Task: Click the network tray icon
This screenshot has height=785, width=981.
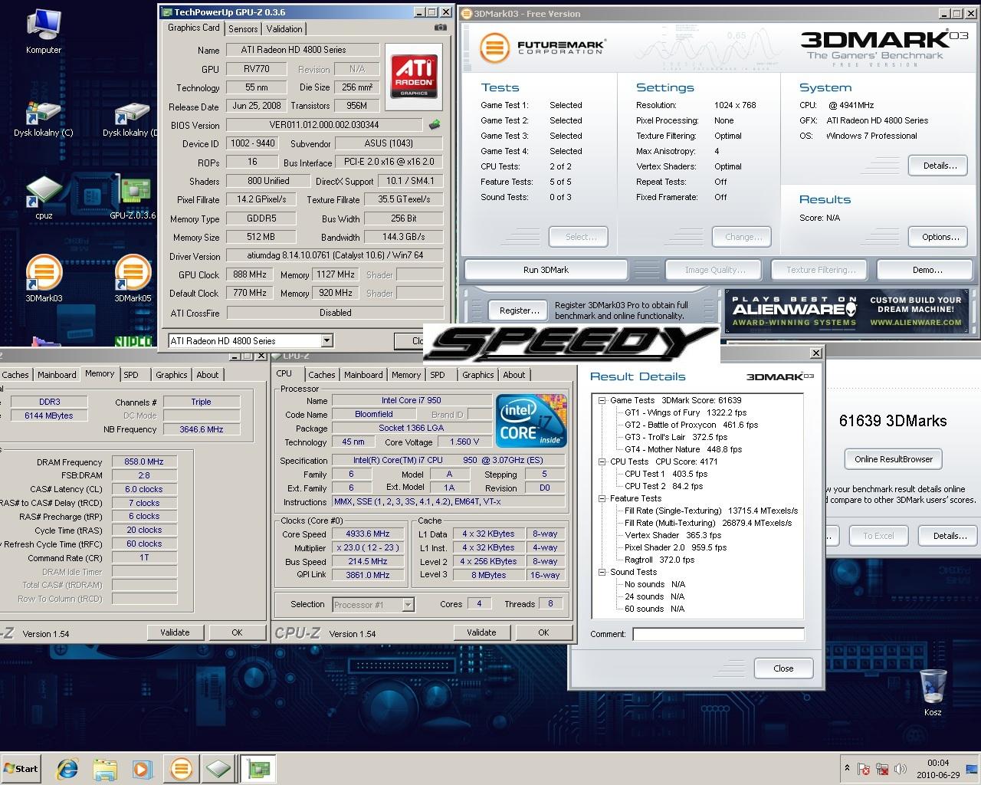Action: click(882, 768)
